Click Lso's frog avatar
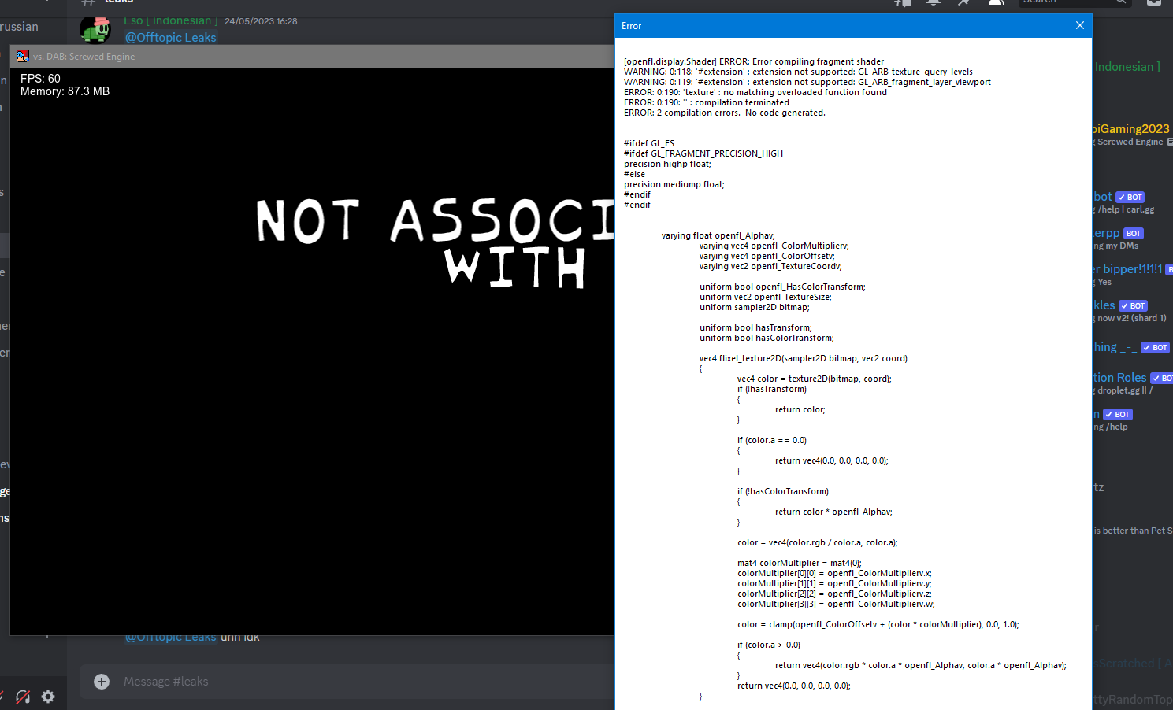The height and width of the screenshot is (710, 1173). (x=95, y=29)
